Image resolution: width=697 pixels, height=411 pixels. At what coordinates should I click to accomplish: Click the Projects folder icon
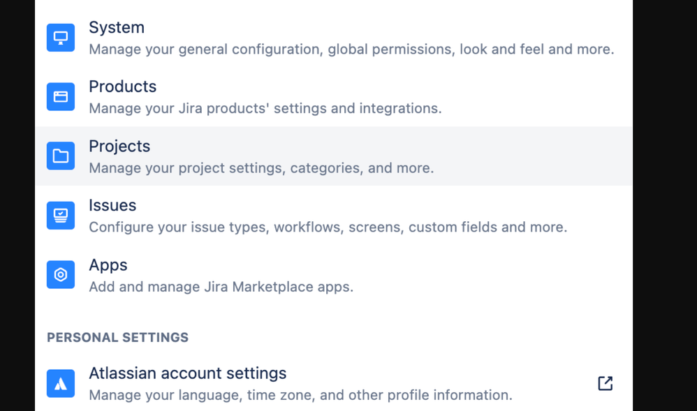tap(61, 156)
